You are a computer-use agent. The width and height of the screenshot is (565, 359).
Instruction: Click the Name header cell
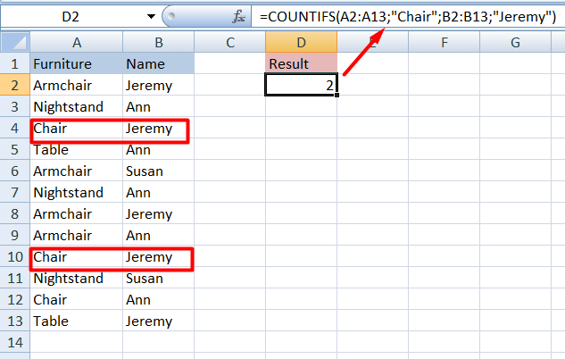tap(159, 63)
